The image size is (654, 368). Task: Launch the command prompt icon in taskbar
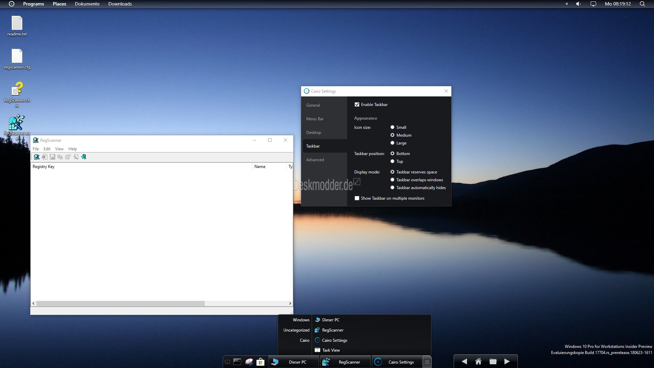[x=237, y=362]
